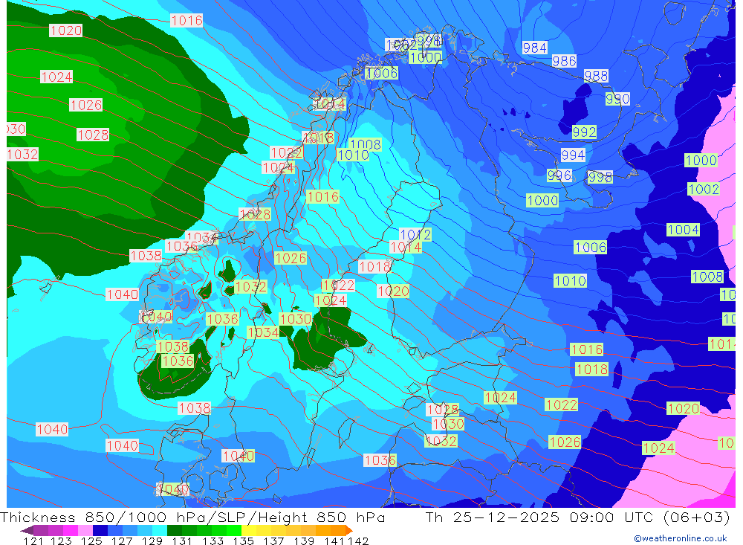The image size is (743, 545).
Task: Click the 1020 label in the green ocean area
Action: click(66, 30)
